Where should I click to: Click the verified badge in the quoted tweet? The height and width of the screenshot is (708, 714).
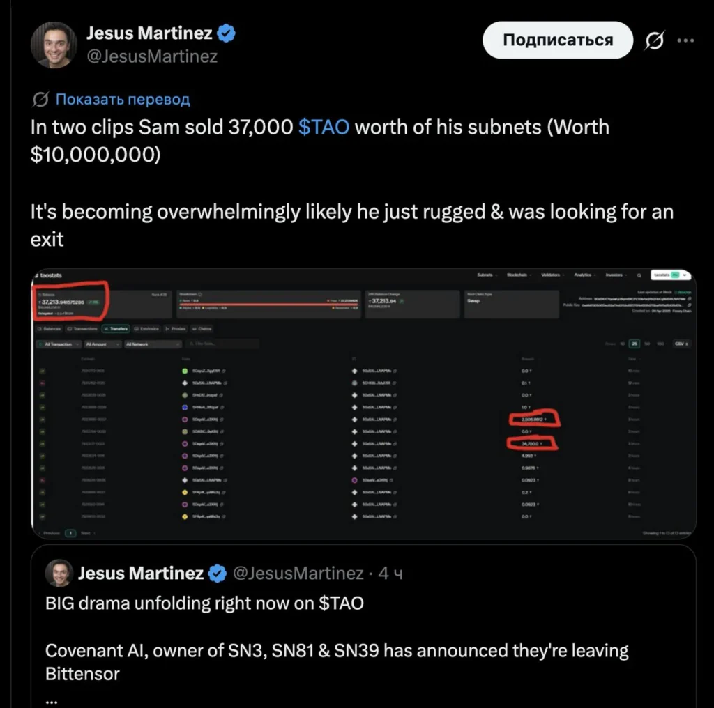click(218, 574)
